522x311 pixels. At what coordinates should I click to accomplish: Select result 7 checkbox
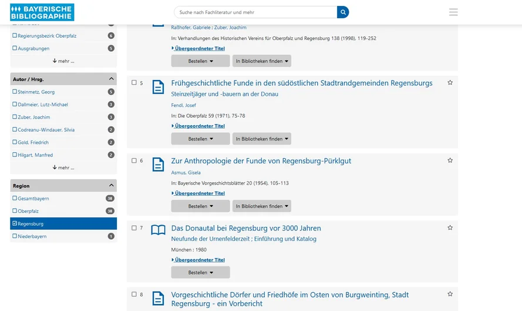[134, 228]
